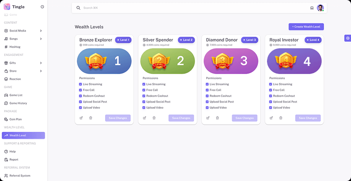Click the purple Level 4 banner
This screenshot has height=181, width=351.
tap(294, 61)
